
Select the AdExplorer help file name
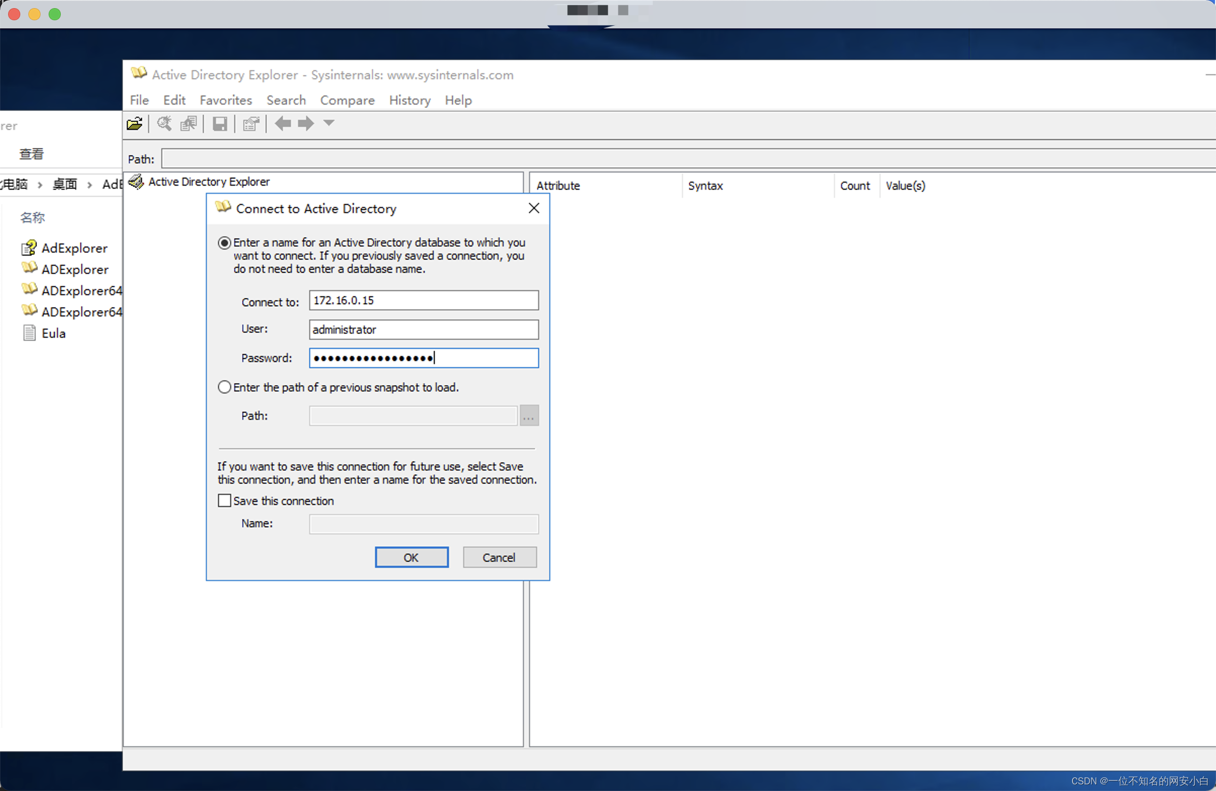tap(74, 248)
